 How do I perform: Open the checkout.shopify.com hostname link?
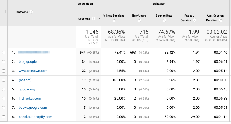click(x=35, y=117)
